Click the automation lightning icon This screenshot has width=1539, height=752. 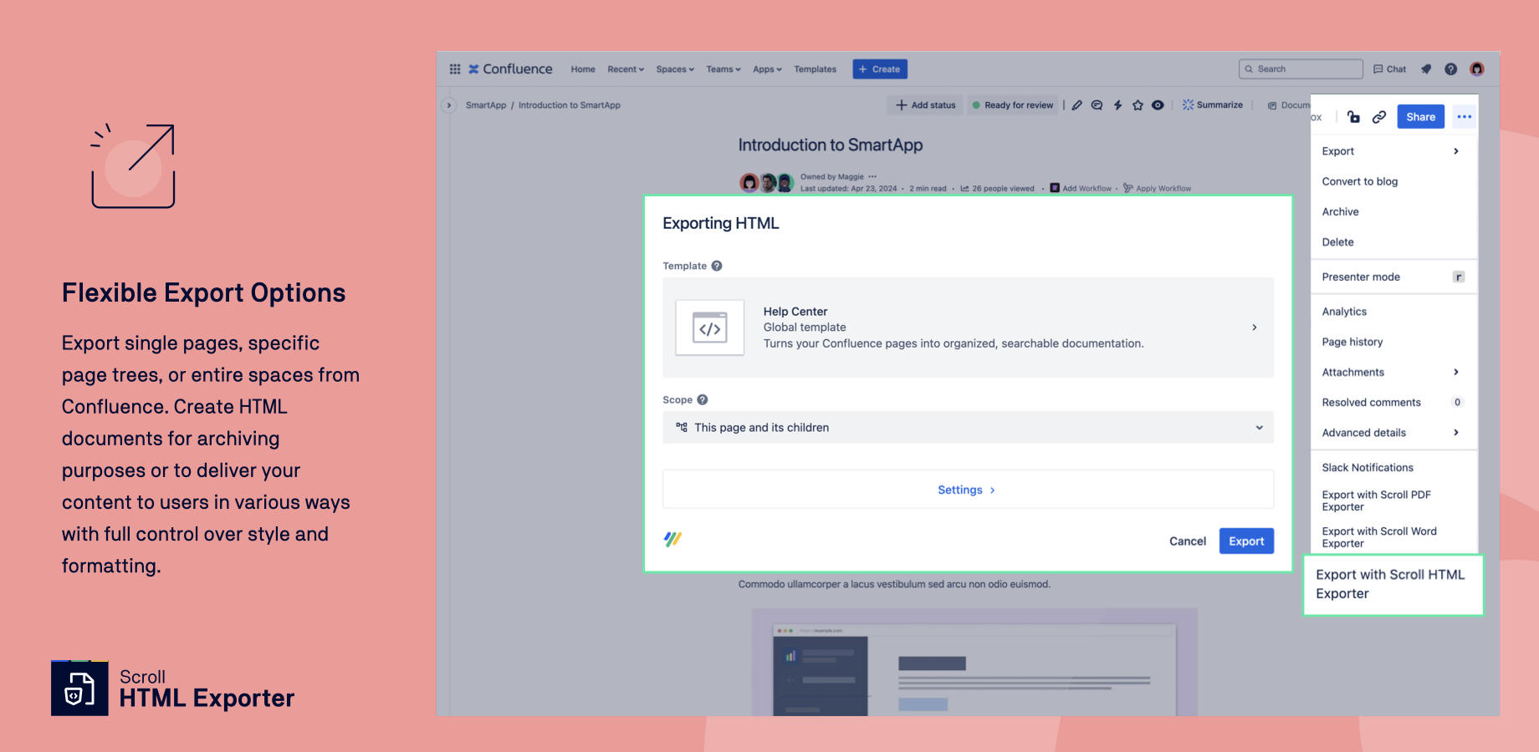1117,105
